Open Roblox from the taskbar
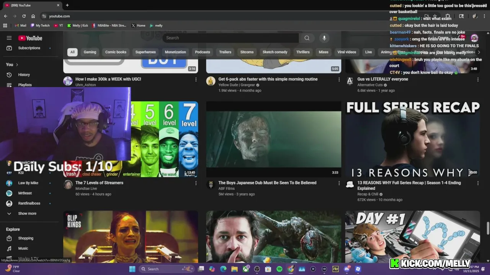This screenshot has height=275, width=490. click(x=358, y=269)
